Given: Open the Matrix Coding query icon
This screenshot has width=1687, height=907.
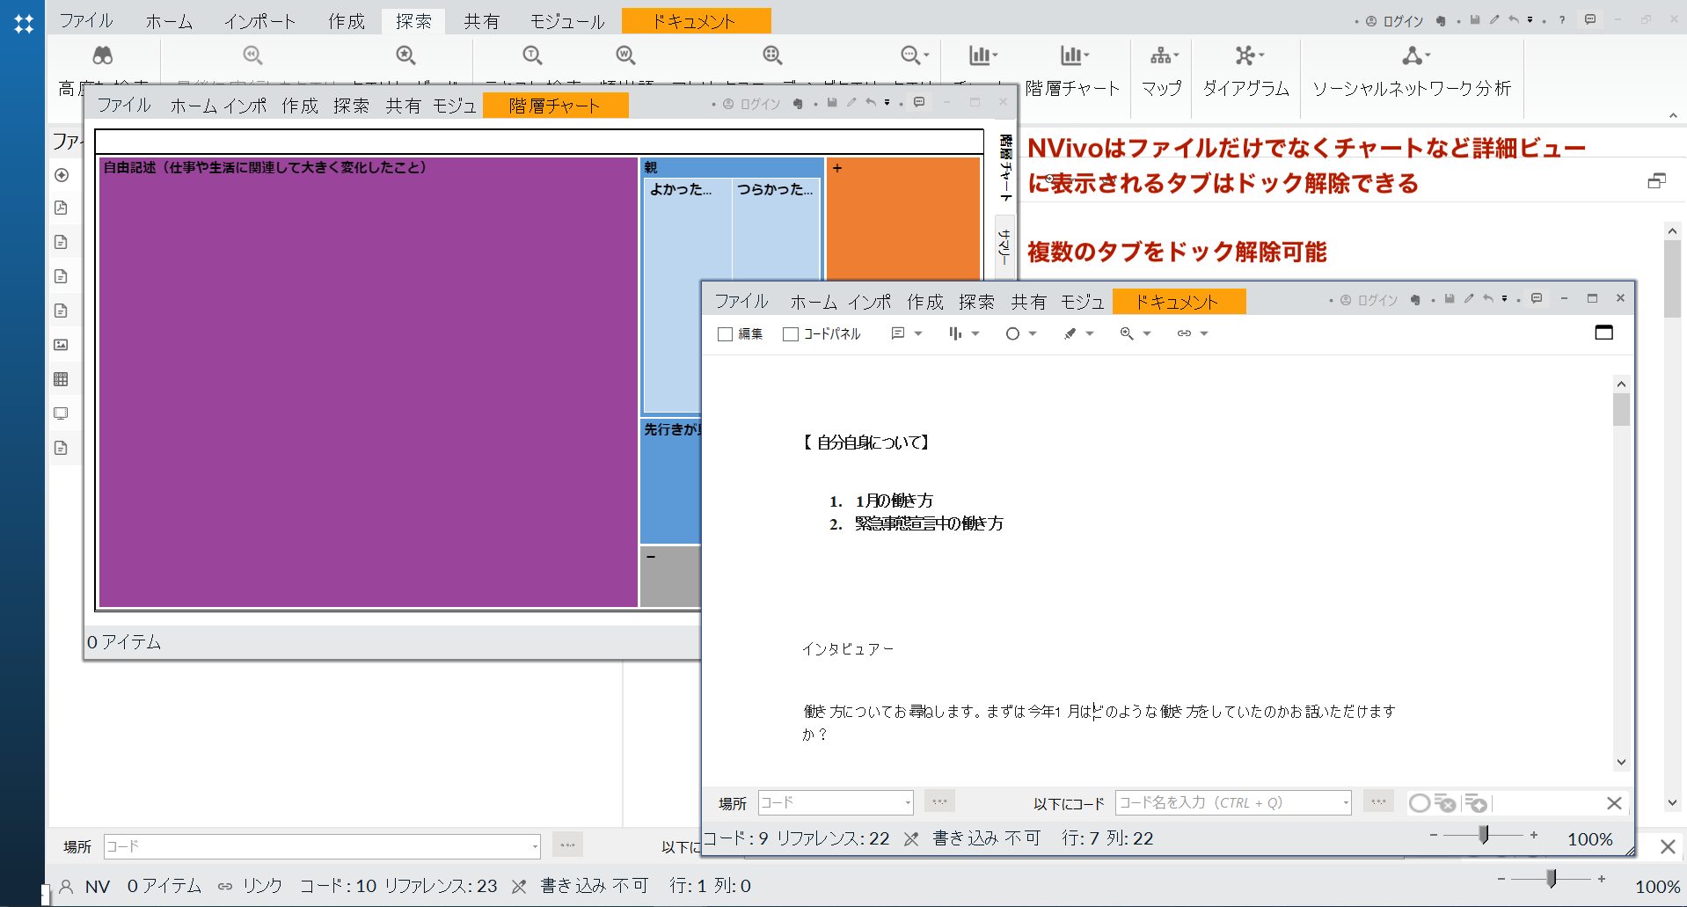Looking at the screenshot, I should coord(772,55).
